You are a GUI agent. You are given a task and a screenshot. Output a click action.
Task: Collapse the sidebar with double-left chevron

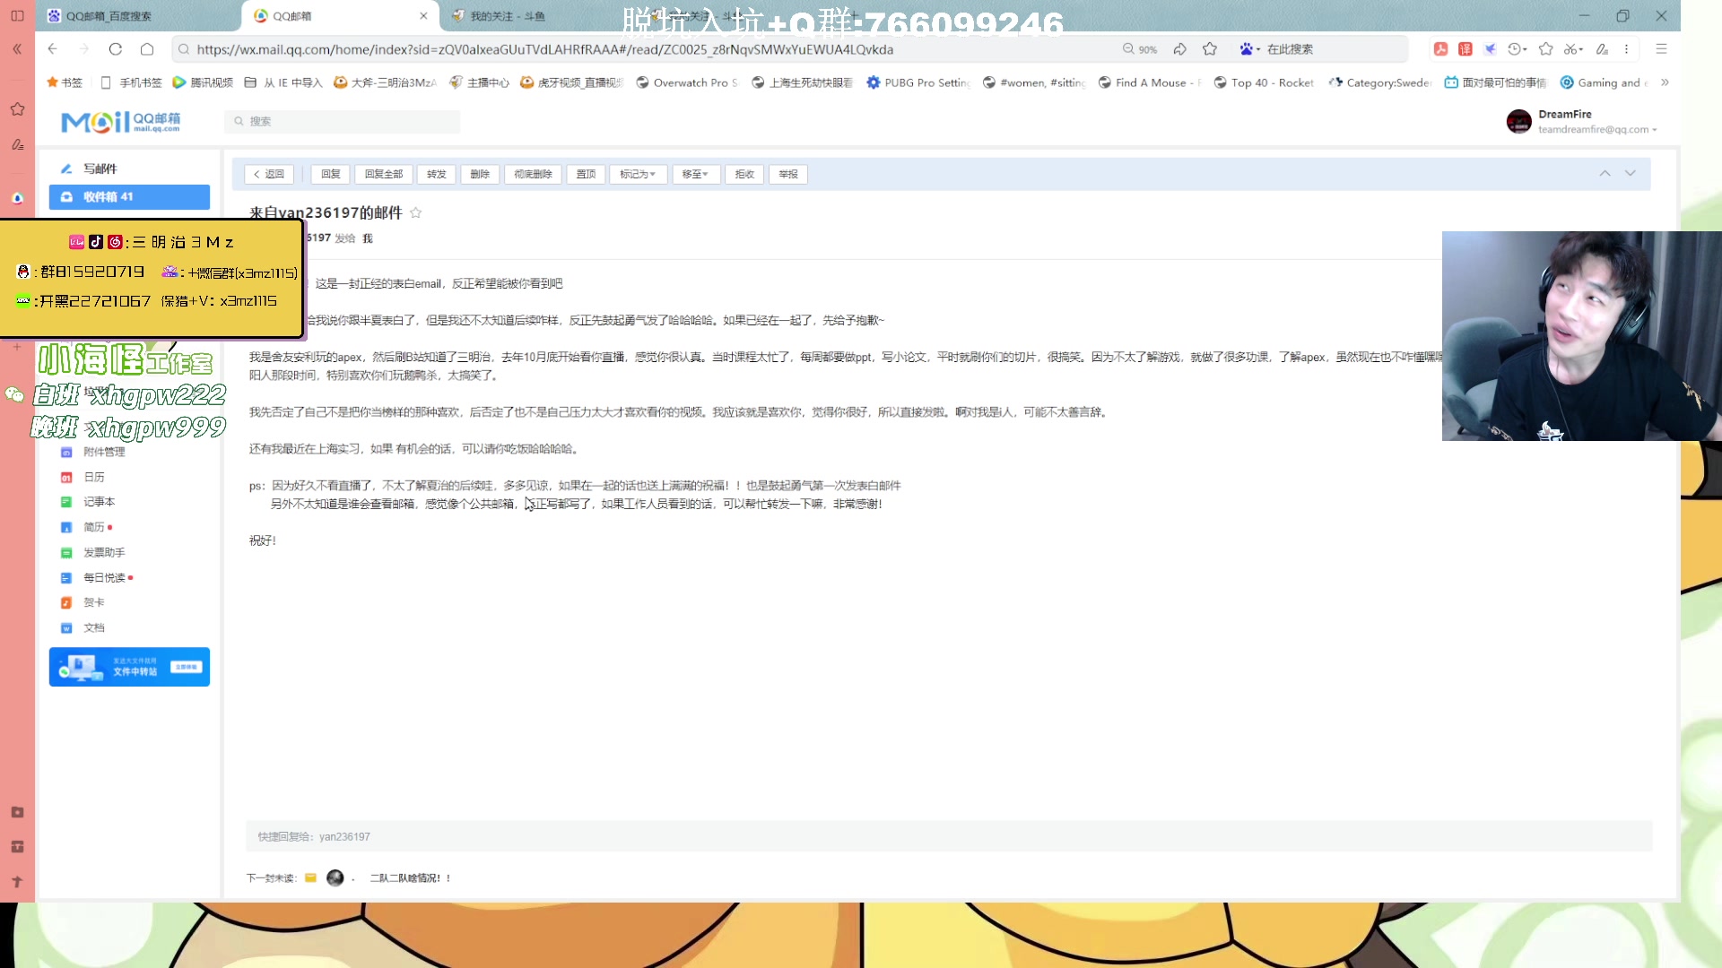[17, 49]
